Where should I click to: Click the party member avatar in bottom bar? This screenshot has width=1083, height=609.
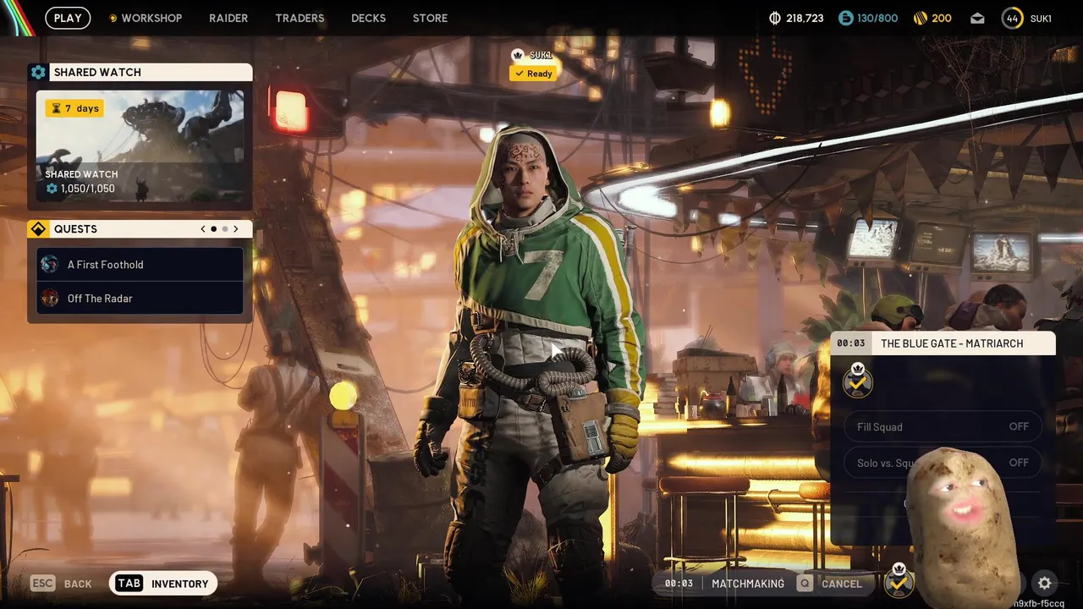coord(899,581)
